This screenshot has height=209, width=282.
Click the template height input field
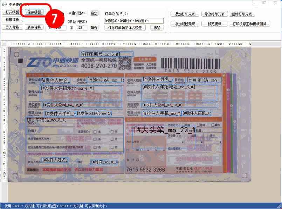click(x=82, y=28)
